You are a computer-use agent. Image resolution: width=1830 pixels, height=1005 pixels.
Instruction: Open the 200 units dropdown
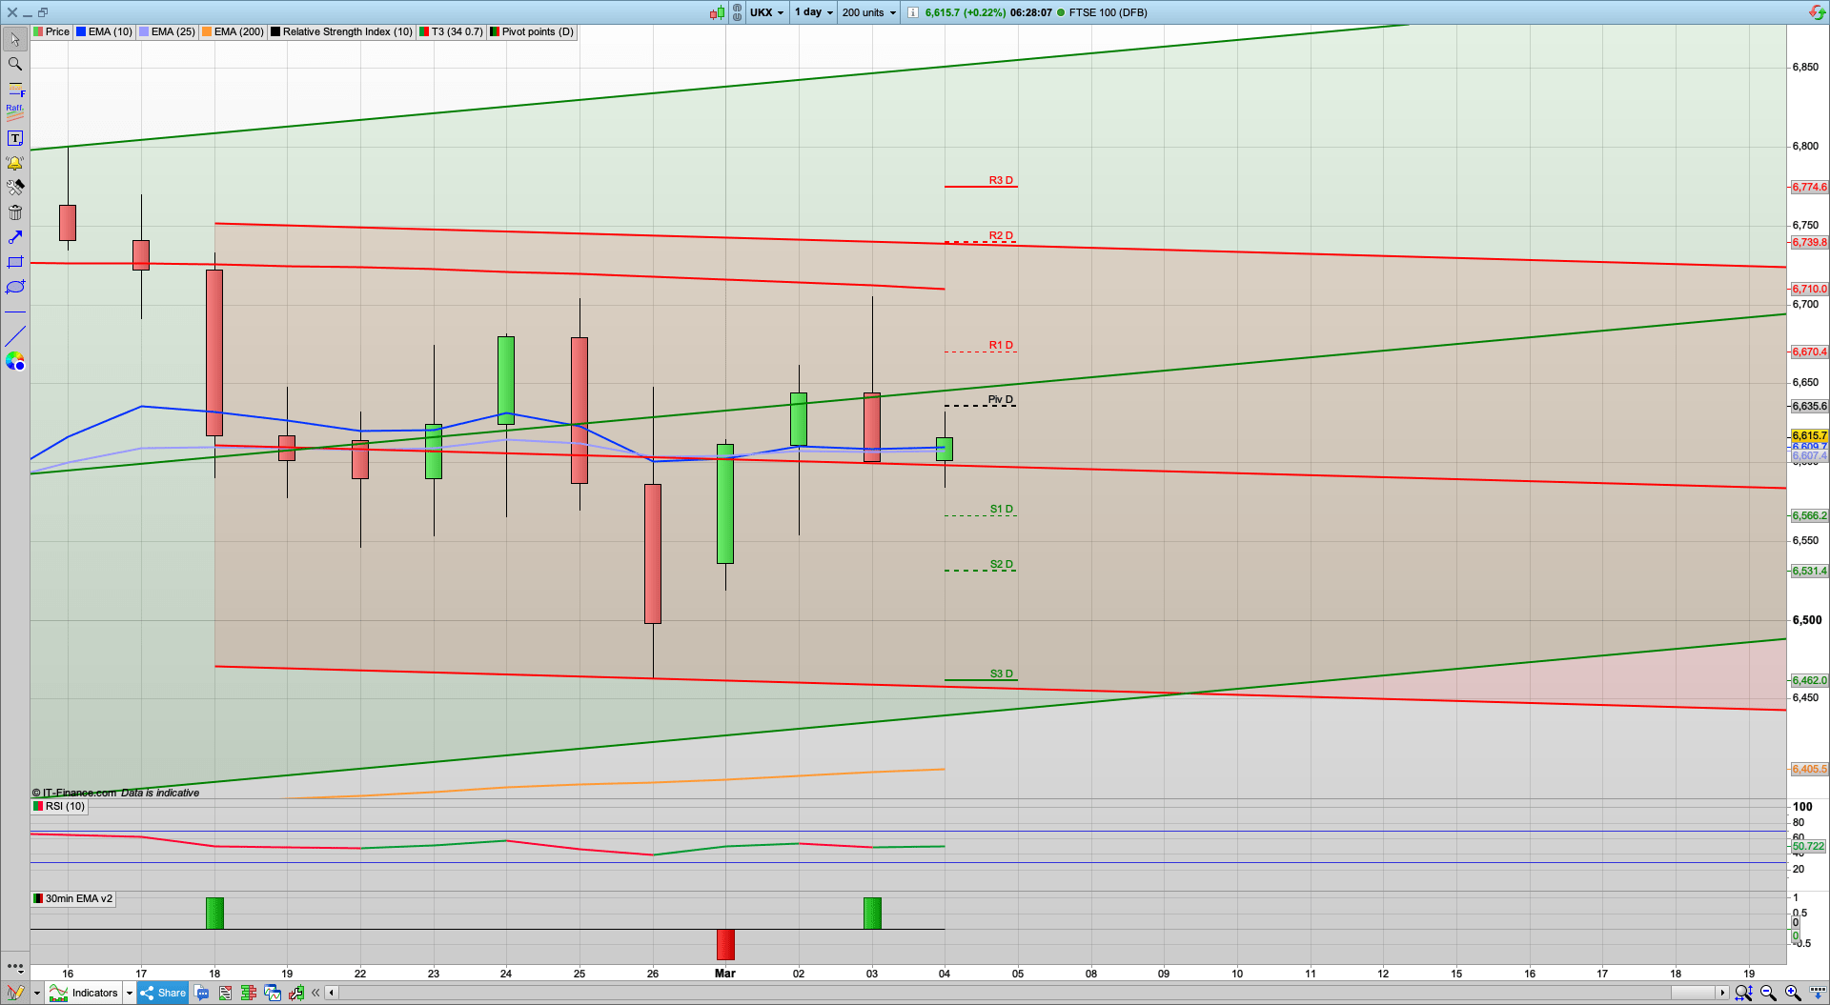pos(867,12)
